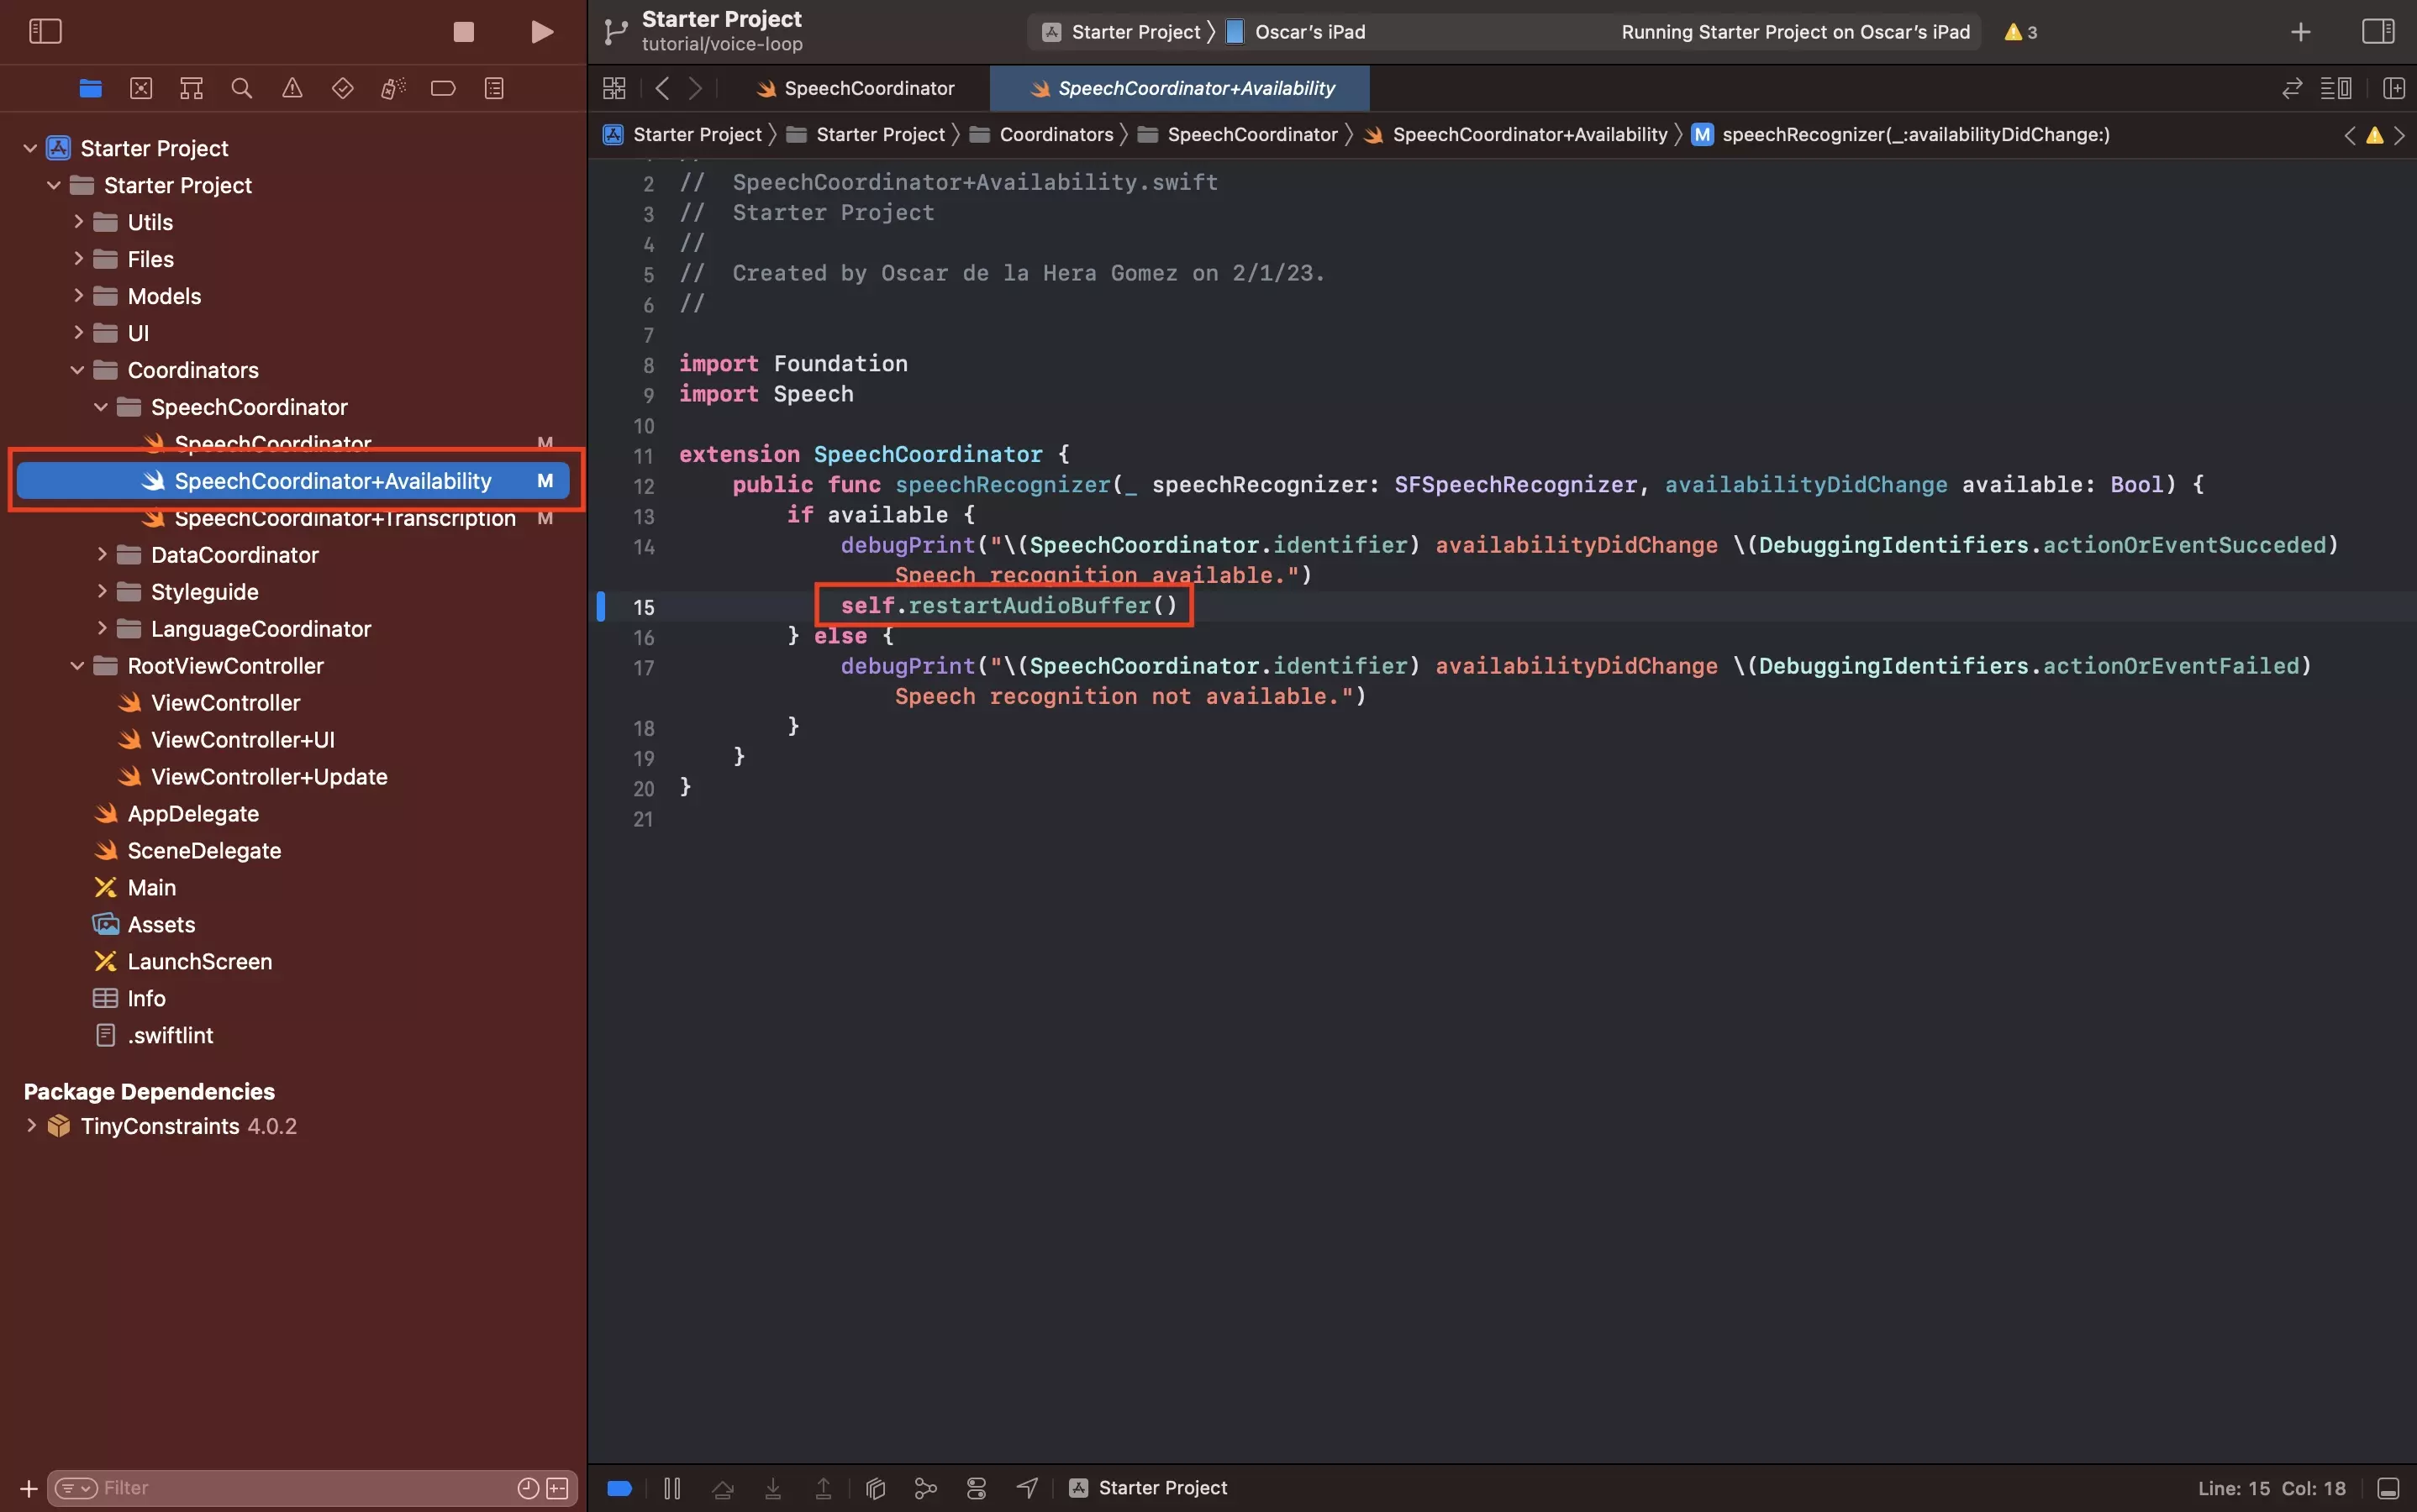Open the related items grid menu

[614, 88]
